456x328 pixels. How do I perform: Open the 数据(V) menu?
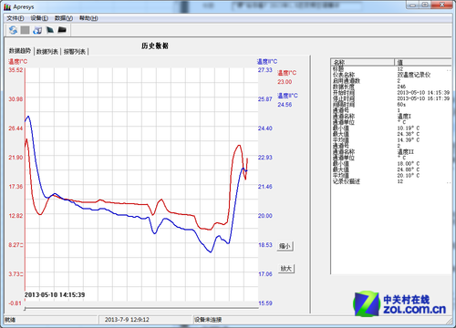point(64,18)
